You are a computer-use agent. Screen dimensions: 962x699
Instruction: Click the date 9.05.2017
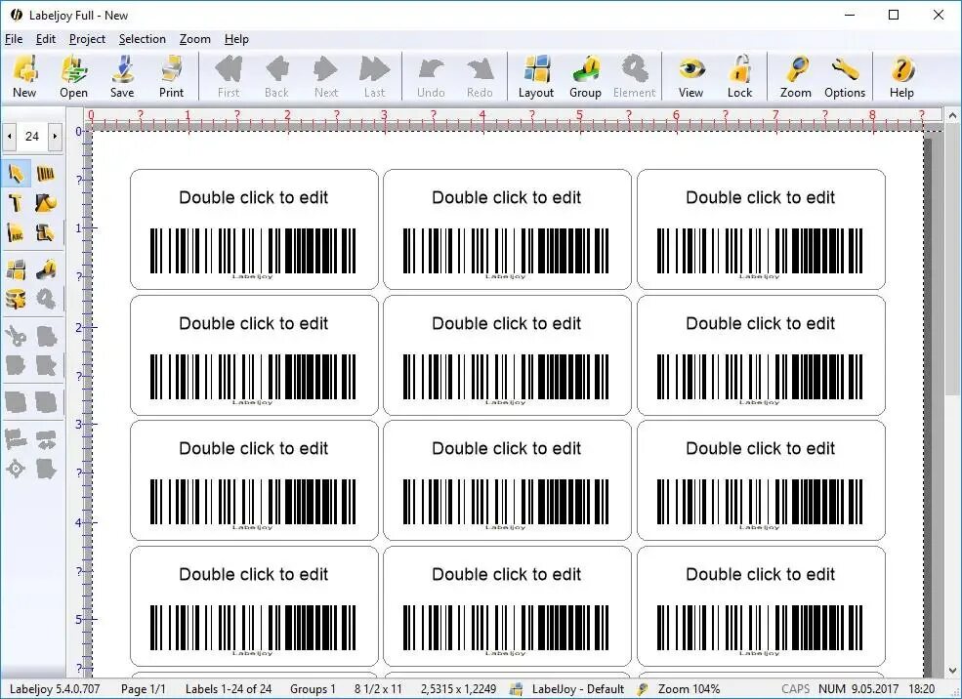click(875, 688)
